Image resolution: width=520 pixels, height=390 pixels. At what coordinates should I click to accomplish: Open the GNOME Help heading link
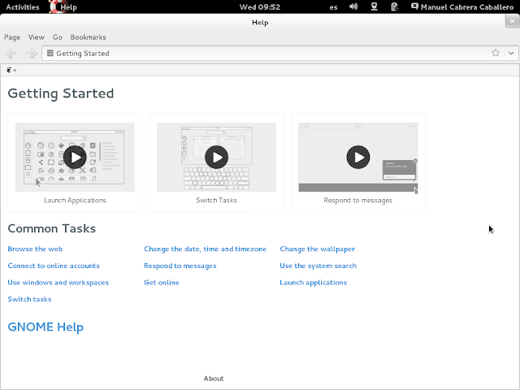point(45,327)
